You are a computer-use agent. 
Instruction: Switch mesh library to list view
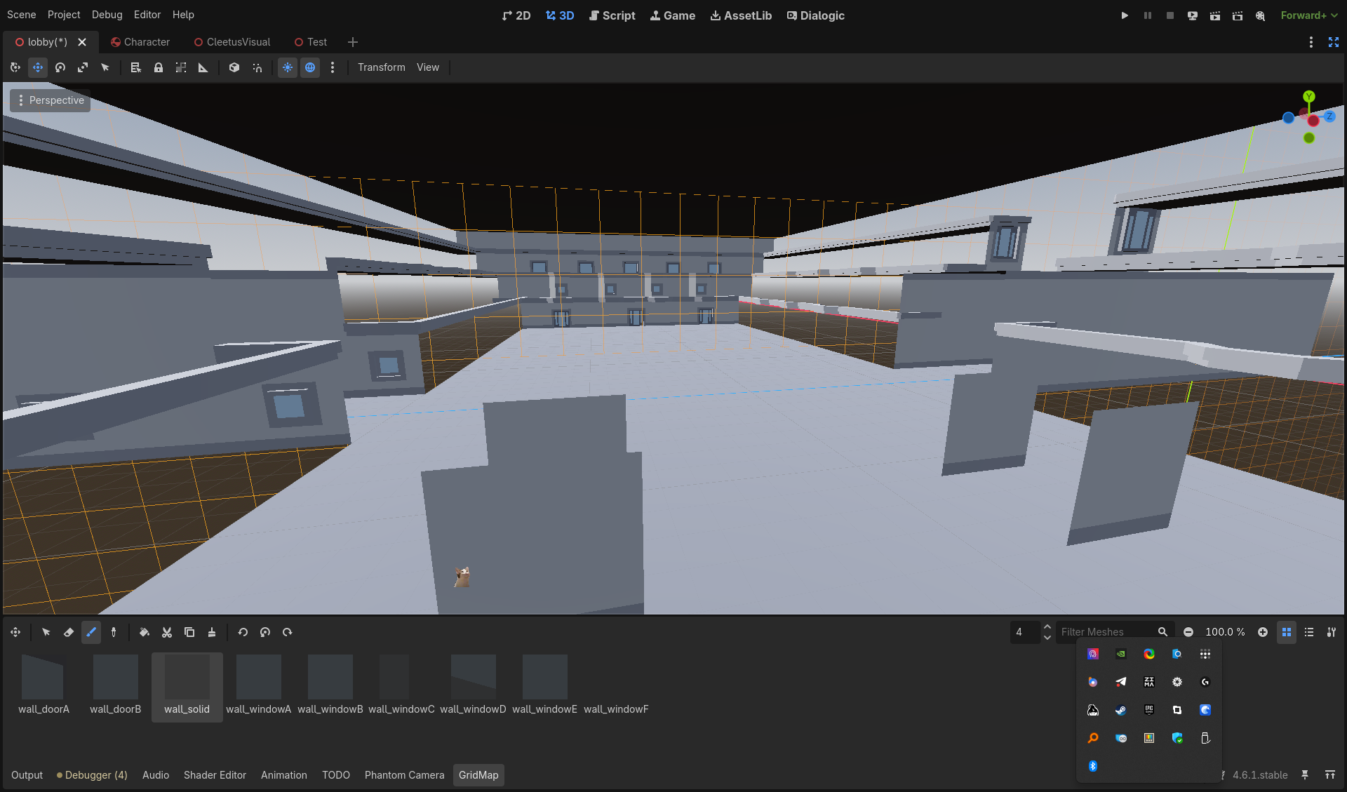[x=1309, y=632]
